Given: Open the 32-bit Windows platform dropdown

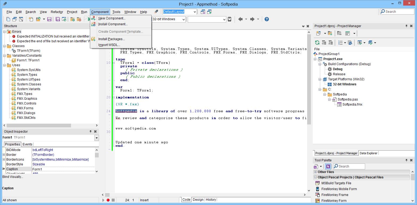Looking at the screenshot, I should (x=184, y=19).
